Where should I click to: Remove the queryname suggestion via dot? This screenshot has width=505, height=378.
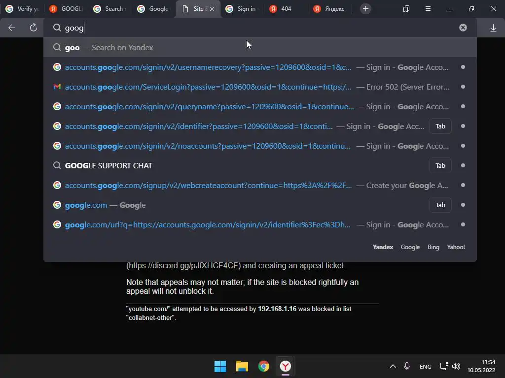tap(463, 106)
